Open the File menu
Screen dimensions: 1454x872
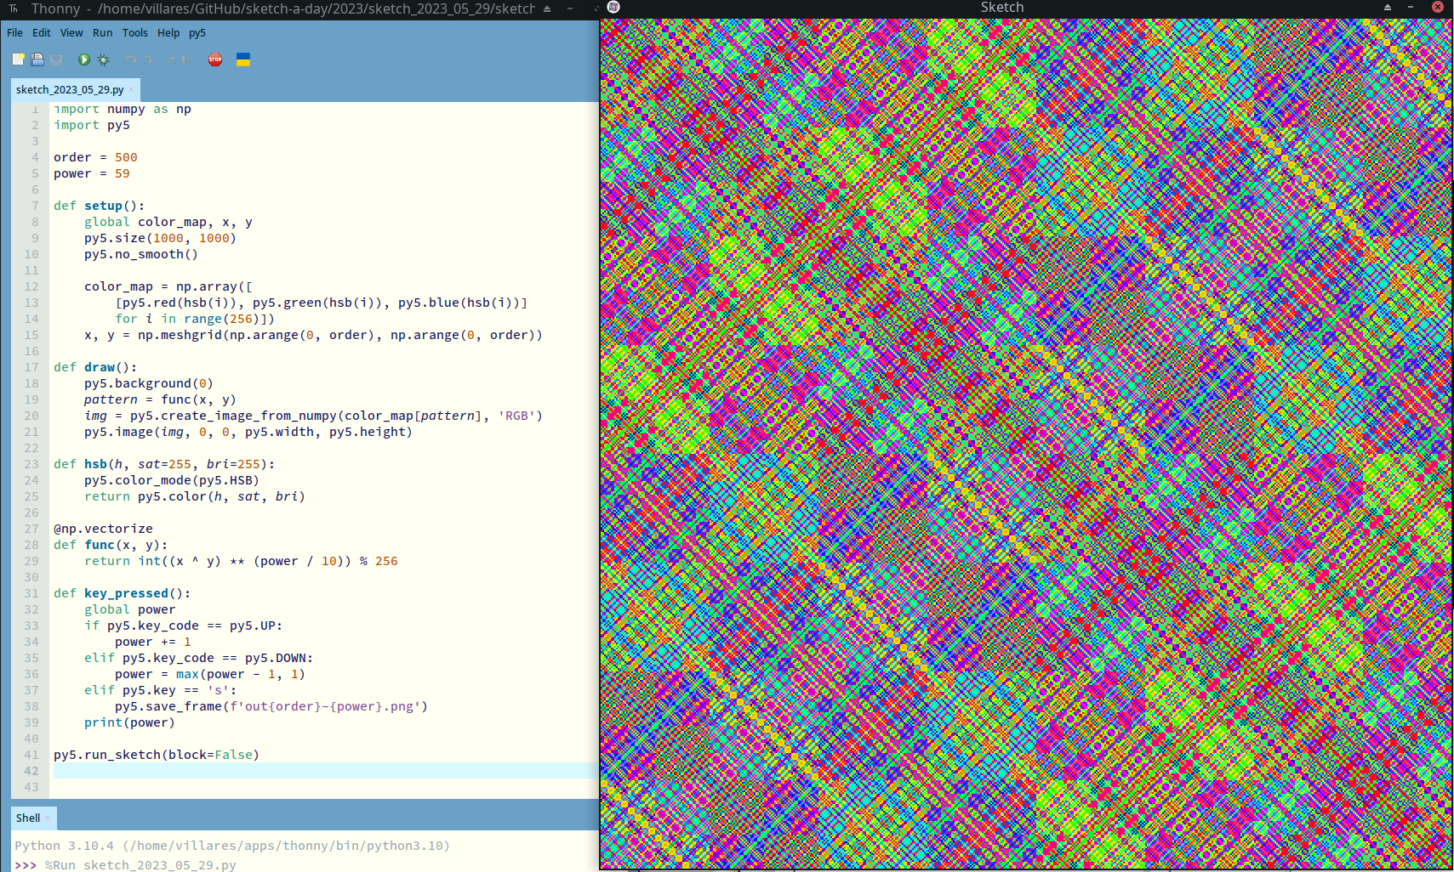(x=14, y=33)
